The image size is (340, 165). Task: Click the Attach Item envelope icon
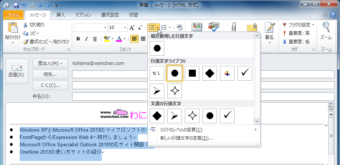point(252,27)
